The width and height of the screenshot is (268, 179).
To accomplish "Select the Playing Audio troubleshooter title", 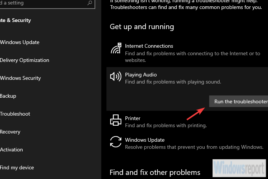I will coord(141,75).
